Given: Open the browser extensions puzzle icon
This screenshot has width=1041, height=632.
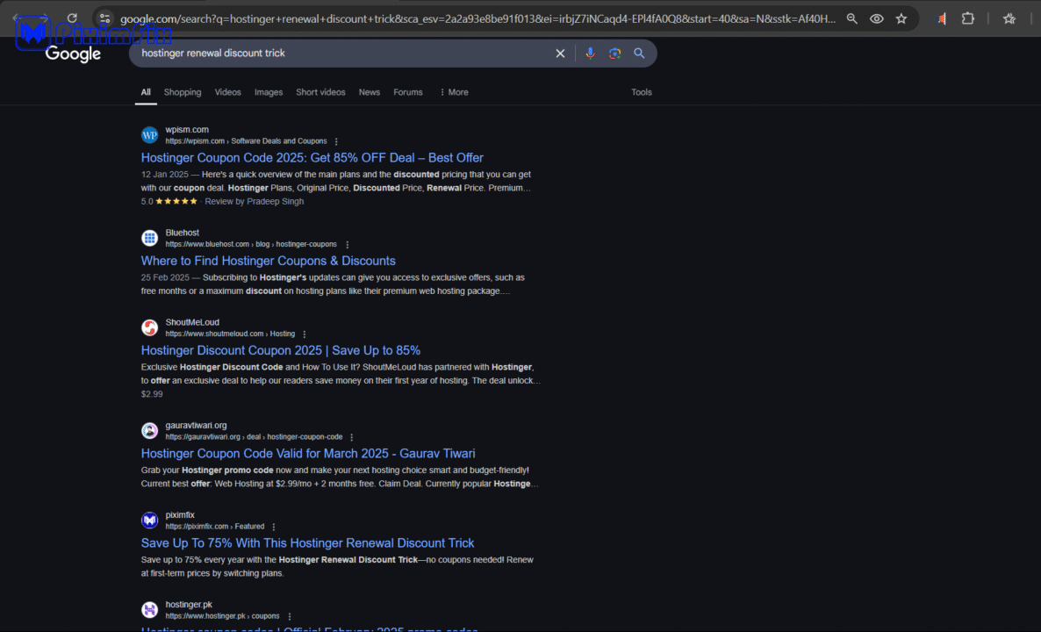Looking at the screenshot, I should tap(968, 18).
